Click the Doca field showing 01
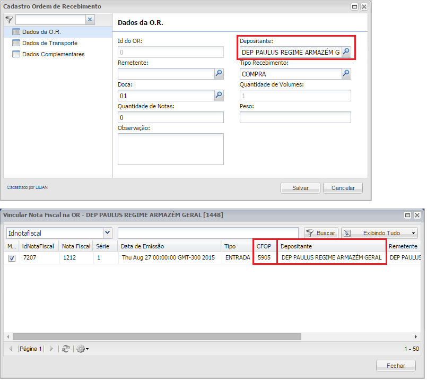This screenshot has height=380, width=427. 166,96
